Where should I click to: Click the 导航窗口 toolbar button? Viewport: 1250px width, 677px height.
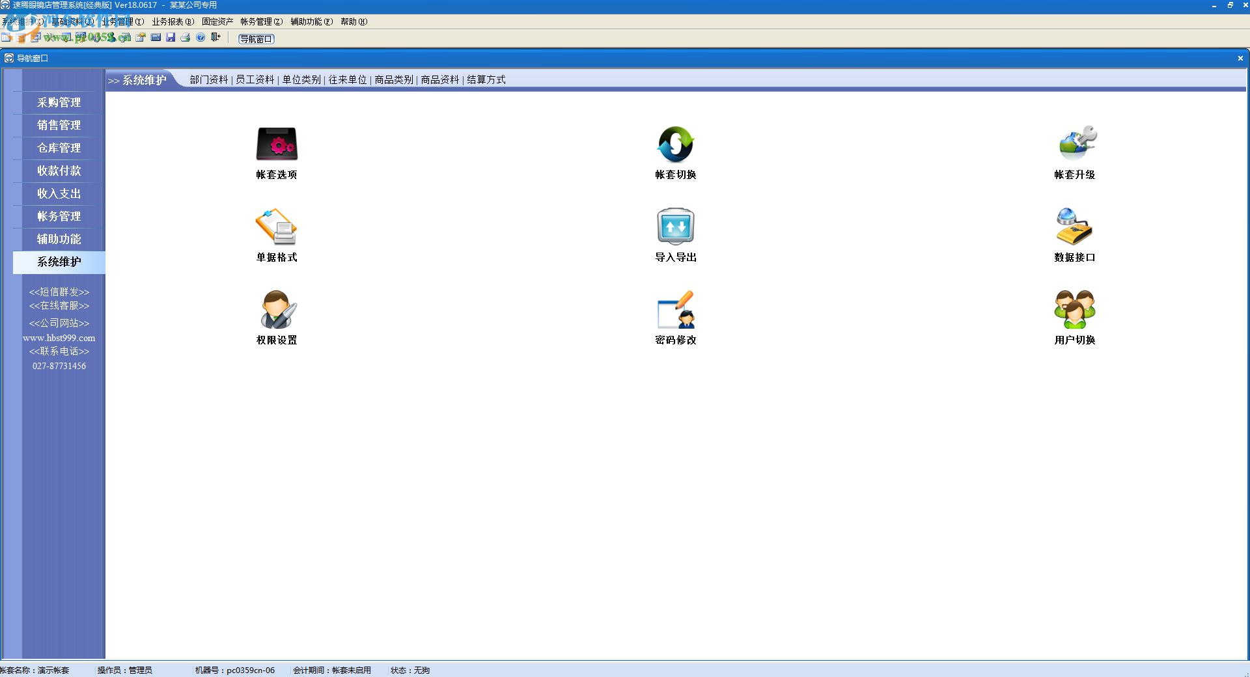[257, 39]
